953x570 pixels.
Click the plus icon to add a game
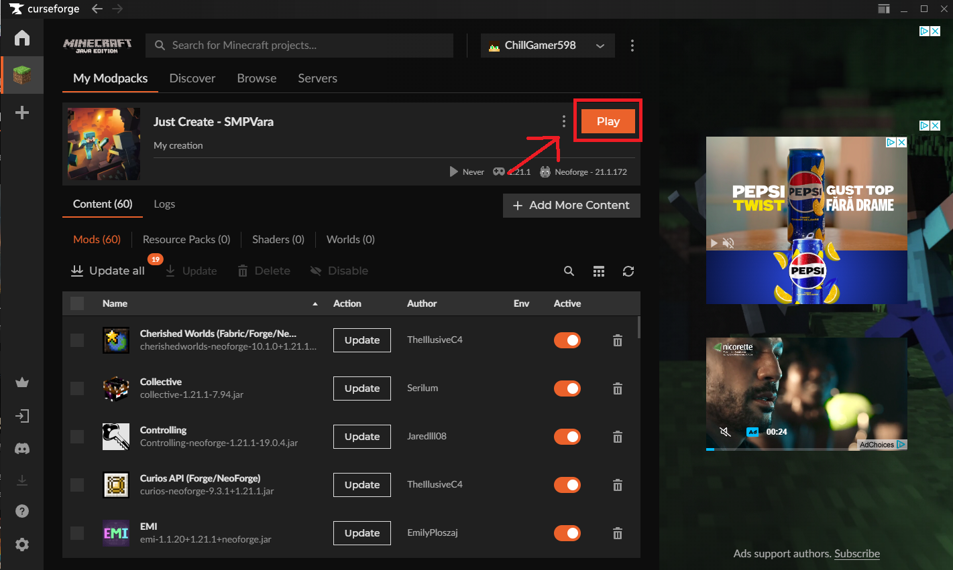[x=22, y=113]
